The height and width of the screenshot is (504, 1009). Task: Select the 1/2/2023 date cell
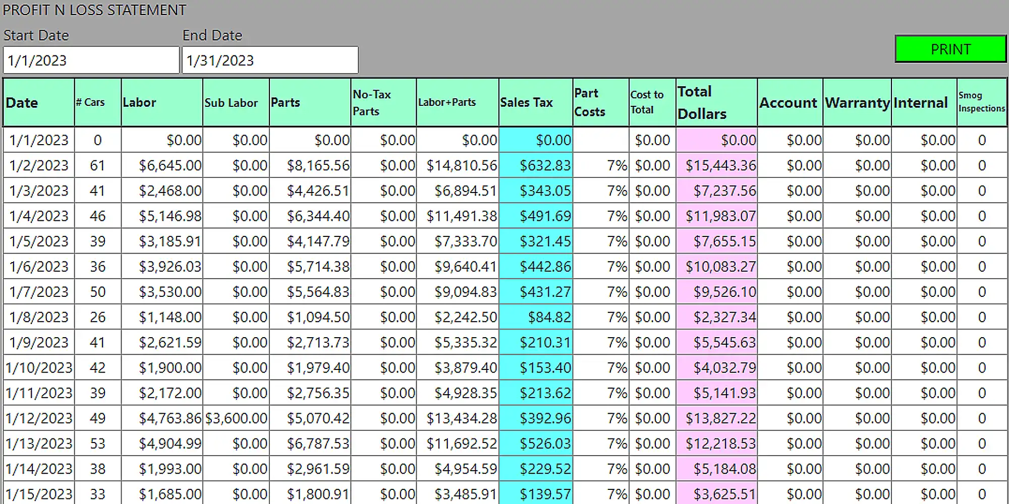pyautogui.click(x=39, y=165)
